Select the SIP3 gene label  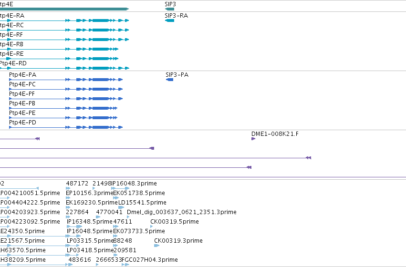tap(170, 4)
